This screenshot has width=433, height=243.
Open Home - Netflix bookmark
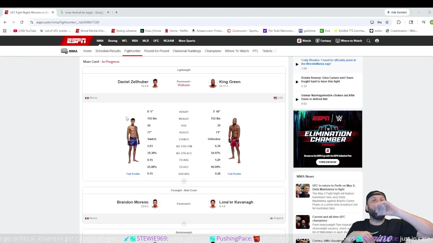pos(176,31)
